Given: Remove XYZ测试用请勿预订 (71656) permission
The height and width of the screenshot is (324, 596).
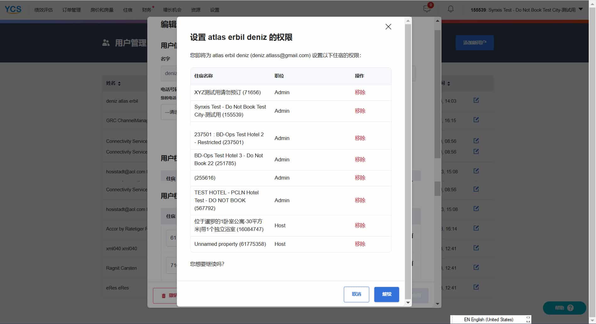Looking at the screenshot, I should pos(360,92).
